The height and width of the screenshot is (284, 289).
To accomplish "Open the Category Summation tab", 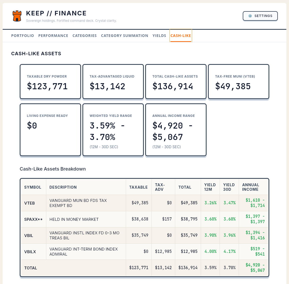I will [x=124, y=36].
